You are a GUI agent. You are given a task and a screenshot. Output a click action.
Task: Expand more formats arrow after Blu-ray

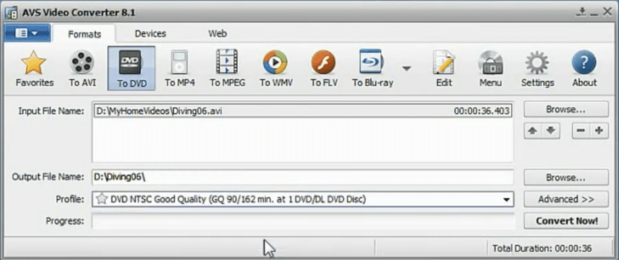coord(407,69)
